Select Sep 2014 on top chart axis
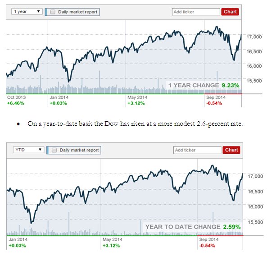The width and height of the screenshot is (272, 261). [215, 97]
